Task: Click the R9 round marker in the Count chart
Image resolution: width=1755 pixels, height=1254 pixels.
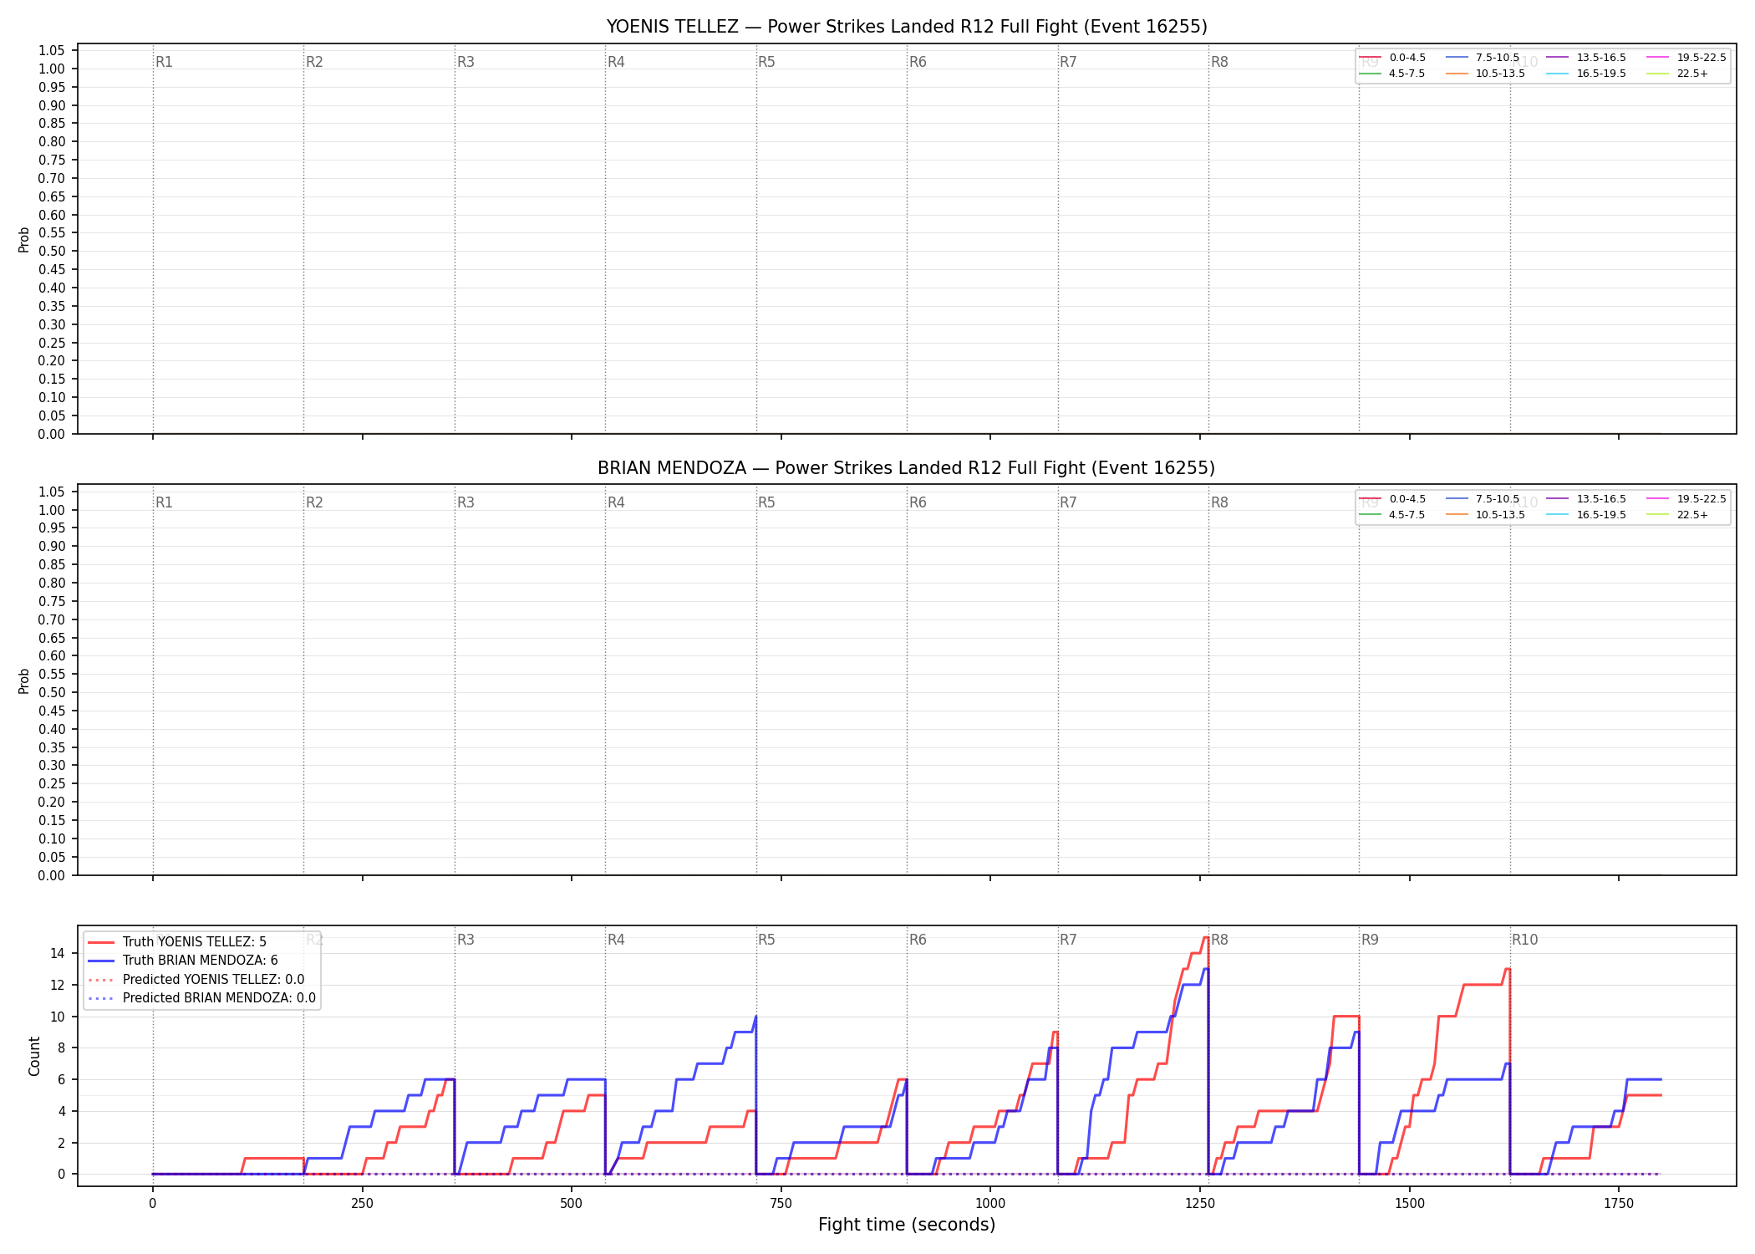Action: tap(1370, 940)
